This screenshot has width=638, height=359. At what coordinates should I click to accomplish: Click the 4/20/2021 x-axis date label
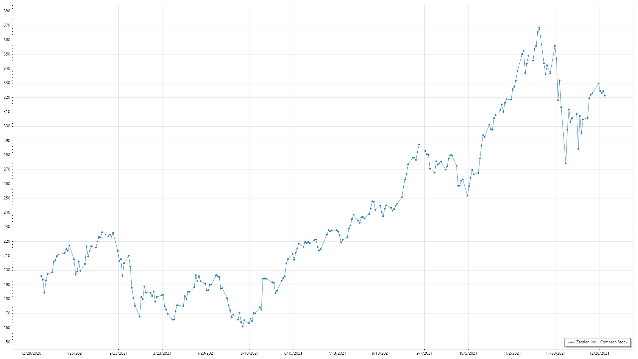206,353
